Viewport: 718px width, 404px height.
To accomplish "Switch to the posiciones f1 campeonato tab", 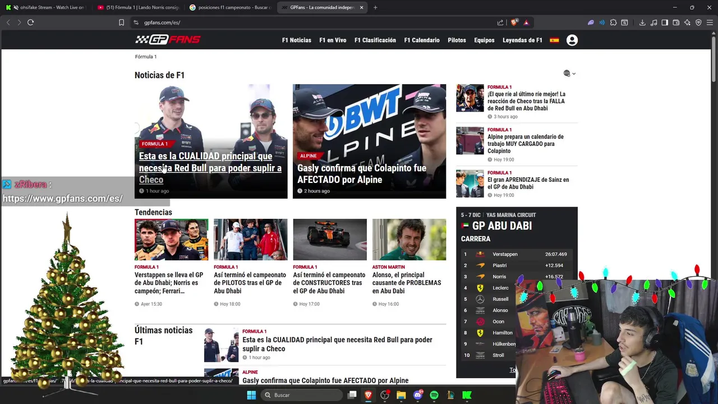I will 230,7.
